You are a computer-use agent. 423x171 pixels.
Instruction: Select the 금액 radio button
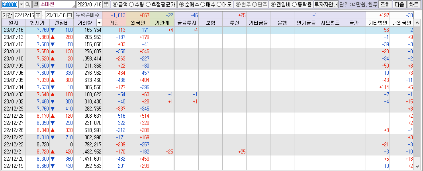(x=114, y=4)
